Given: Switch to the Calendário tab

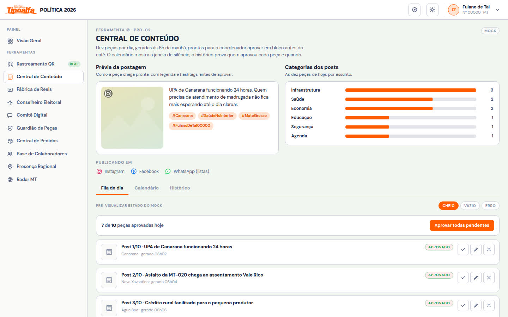Looking at the screenshot, I should pos(146,188).
